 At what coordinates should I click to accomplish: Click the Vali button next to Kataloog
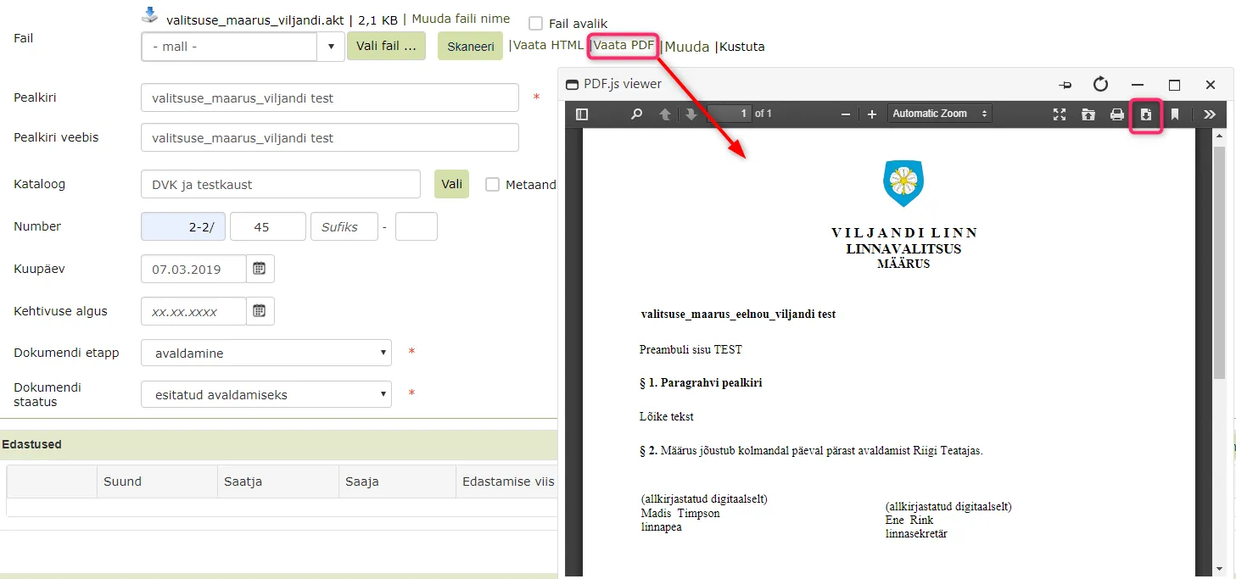coord(451,184)
